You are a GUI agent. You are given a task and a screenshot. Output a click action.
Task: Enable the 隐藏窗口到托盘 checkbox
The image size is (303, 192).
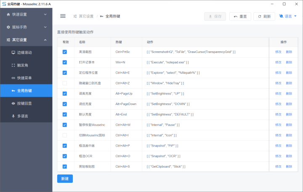(65, 83)
